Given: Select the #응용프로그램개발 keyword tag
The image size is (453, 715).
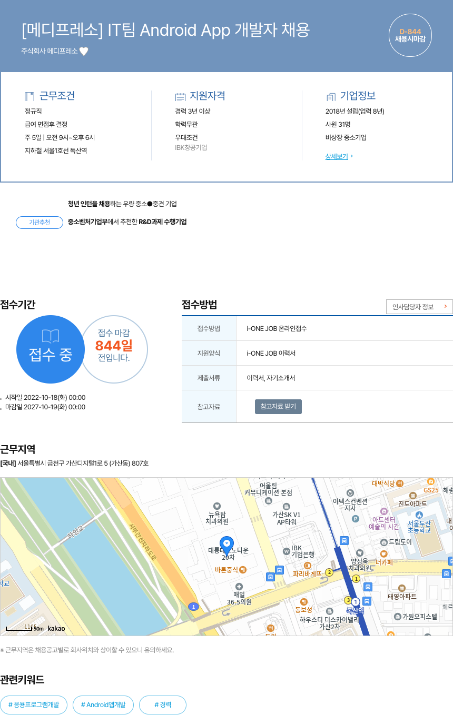Looking at the screenshot, I should pos(34,705).
